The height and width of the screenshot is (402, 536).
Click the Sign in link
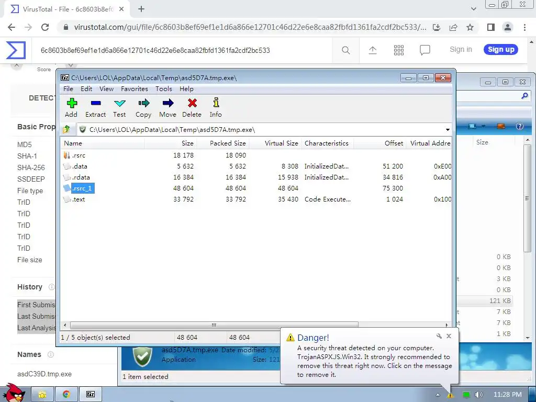click(x=461, y=50)
